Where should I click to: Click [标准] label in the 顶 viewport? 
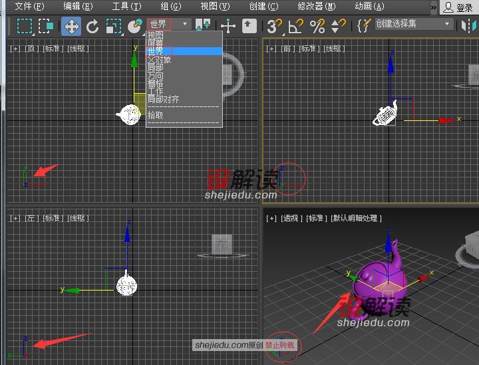point(53,49)
